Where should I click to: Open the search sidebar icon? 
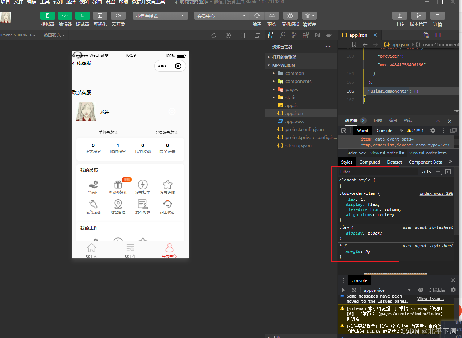(283, 35)
